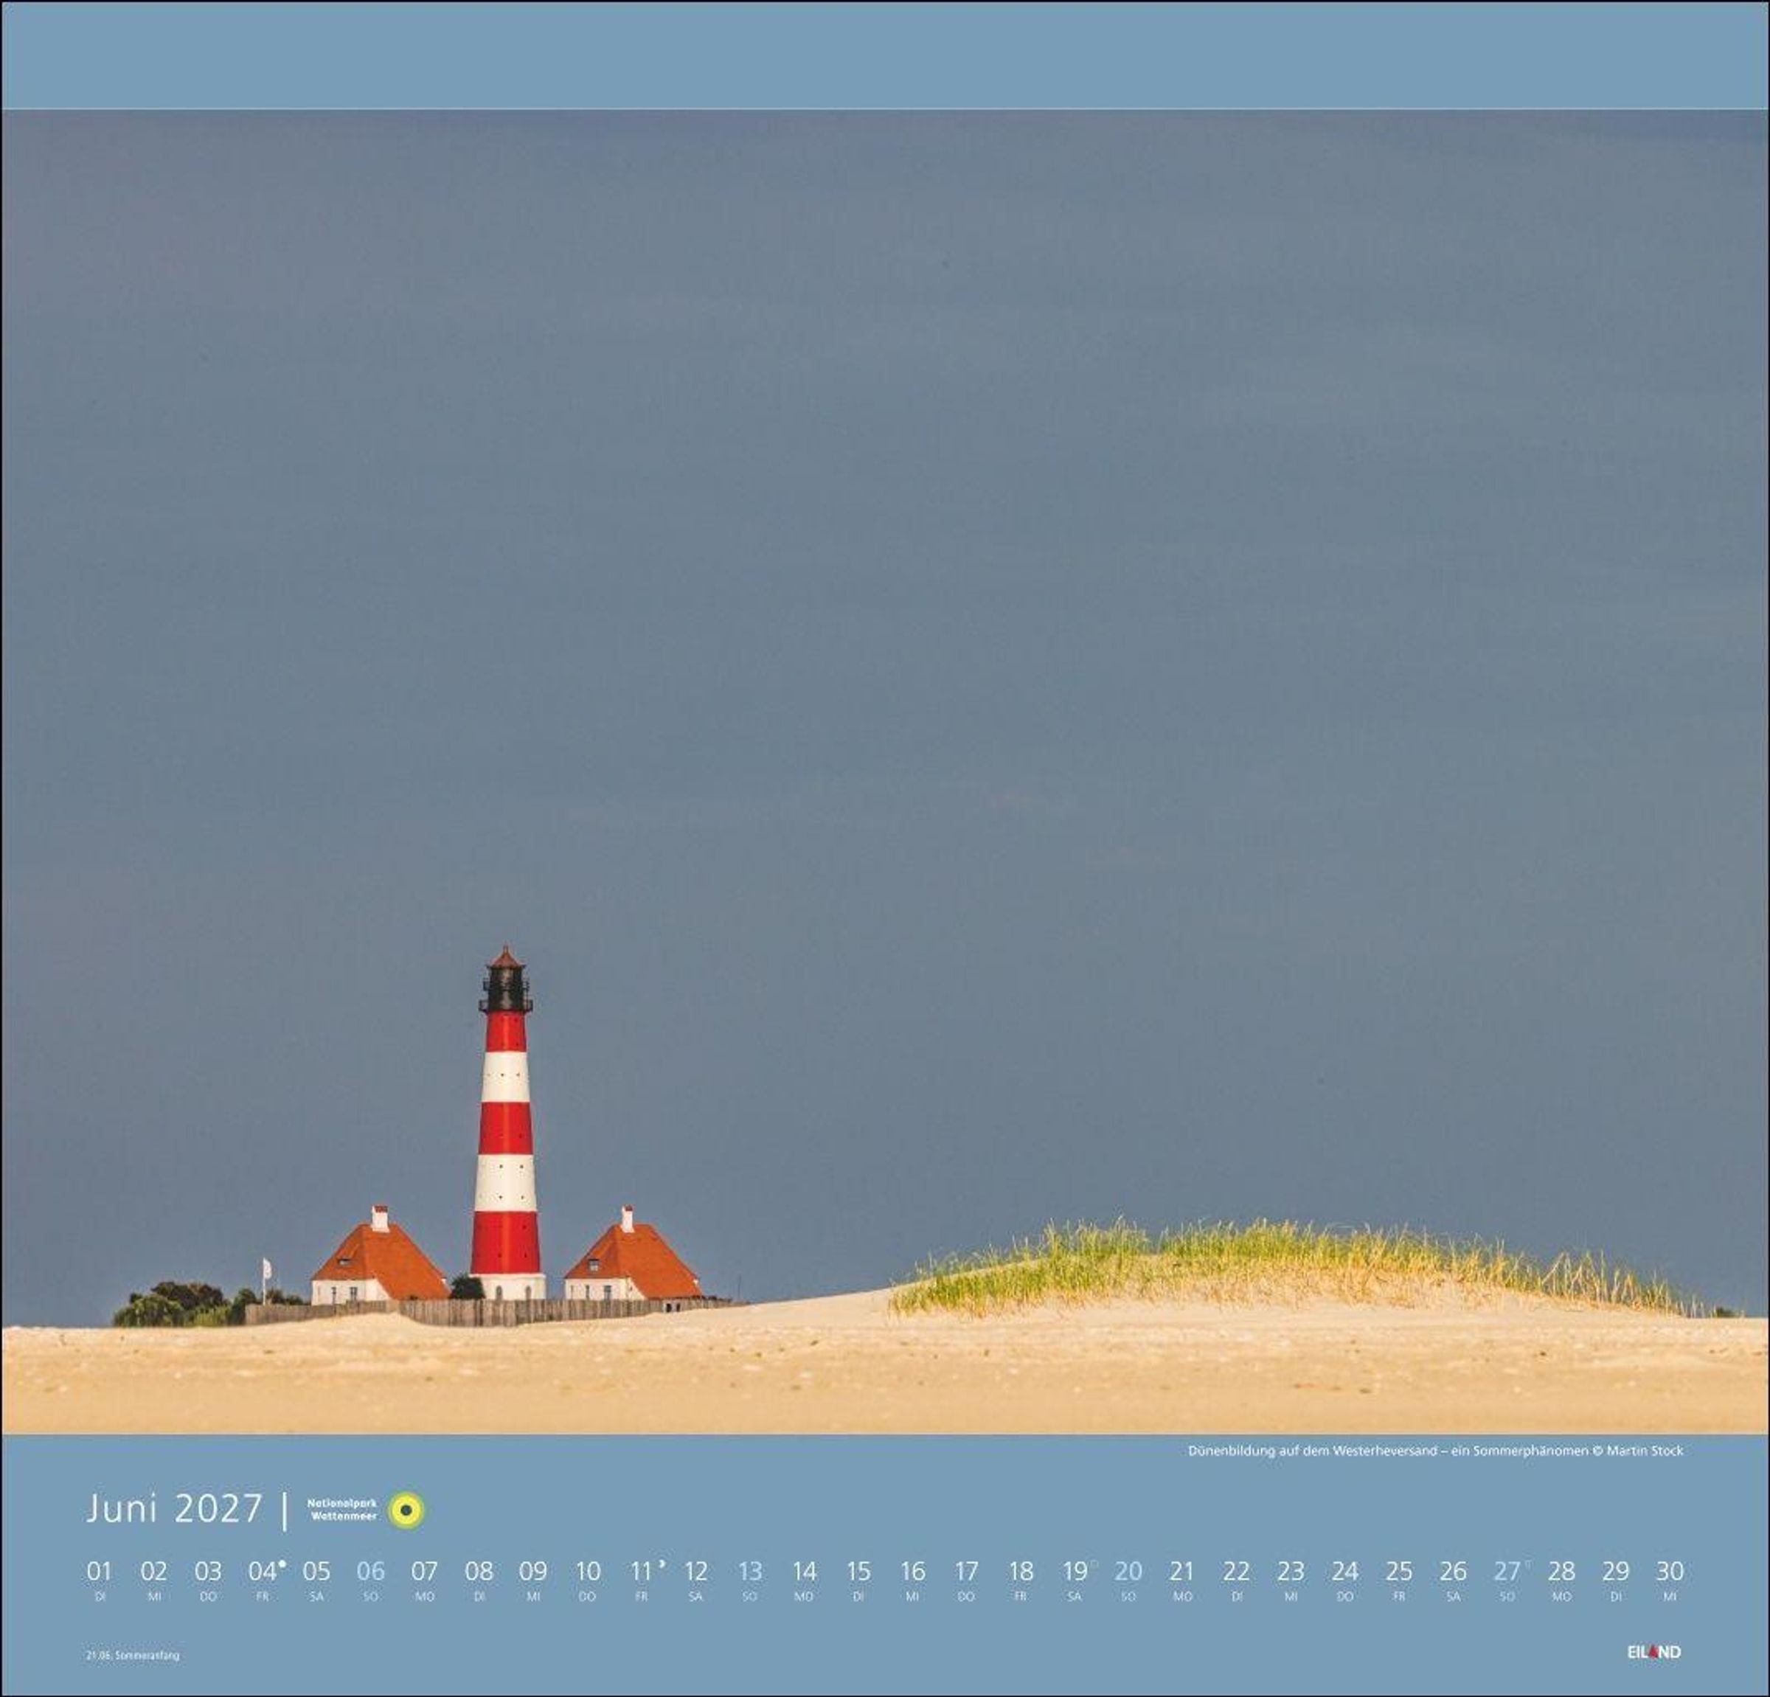Image resolution: width=1770 pixels, height=1697 pixels.
Task: Select Sunday 06 in the date row
Action: coord(370,1572)
